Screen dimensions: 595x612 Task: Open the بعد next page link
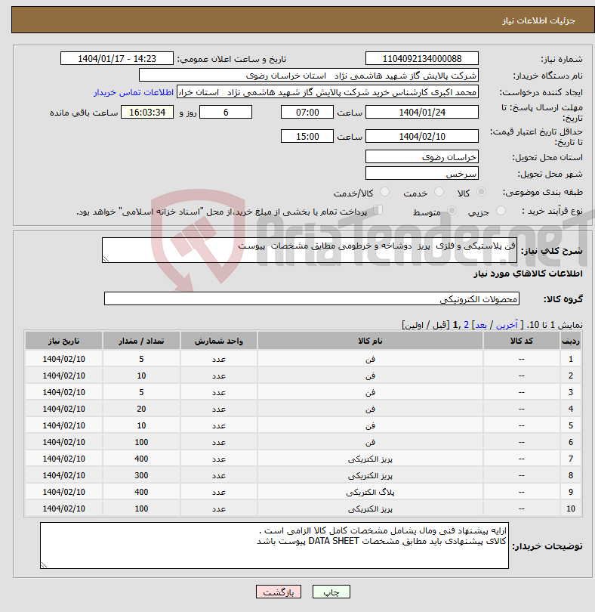(x=481, y=325)
